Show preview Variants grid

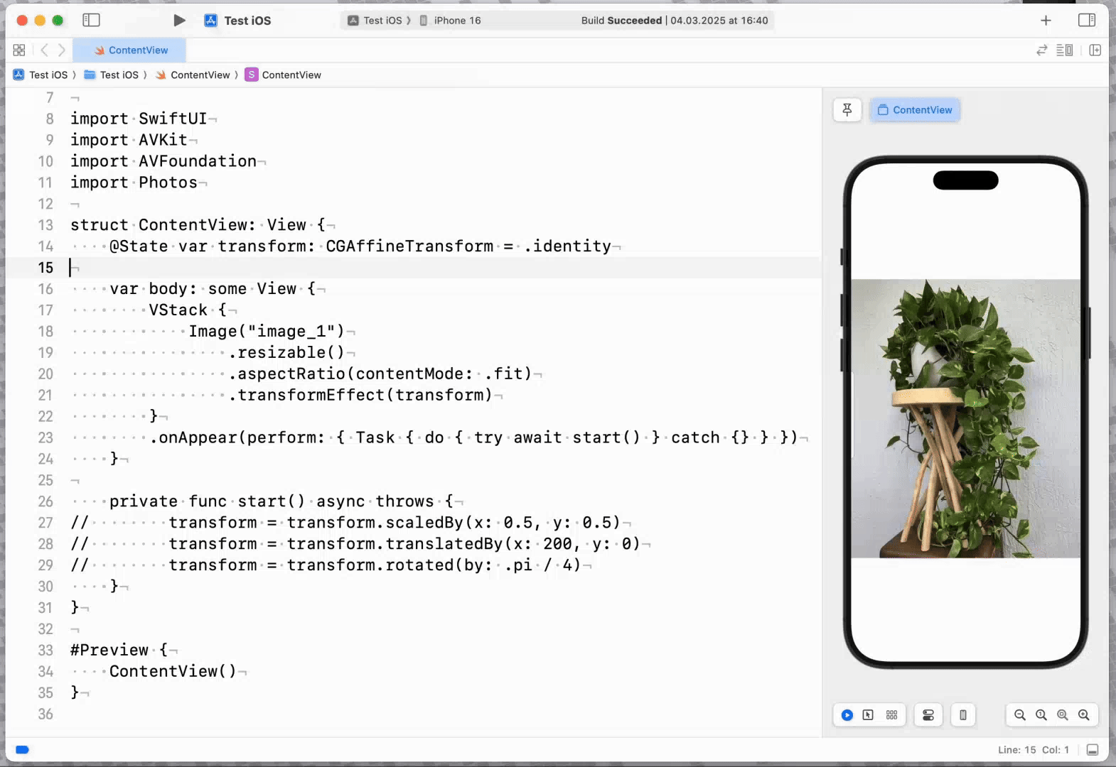(x=891, y=715)
